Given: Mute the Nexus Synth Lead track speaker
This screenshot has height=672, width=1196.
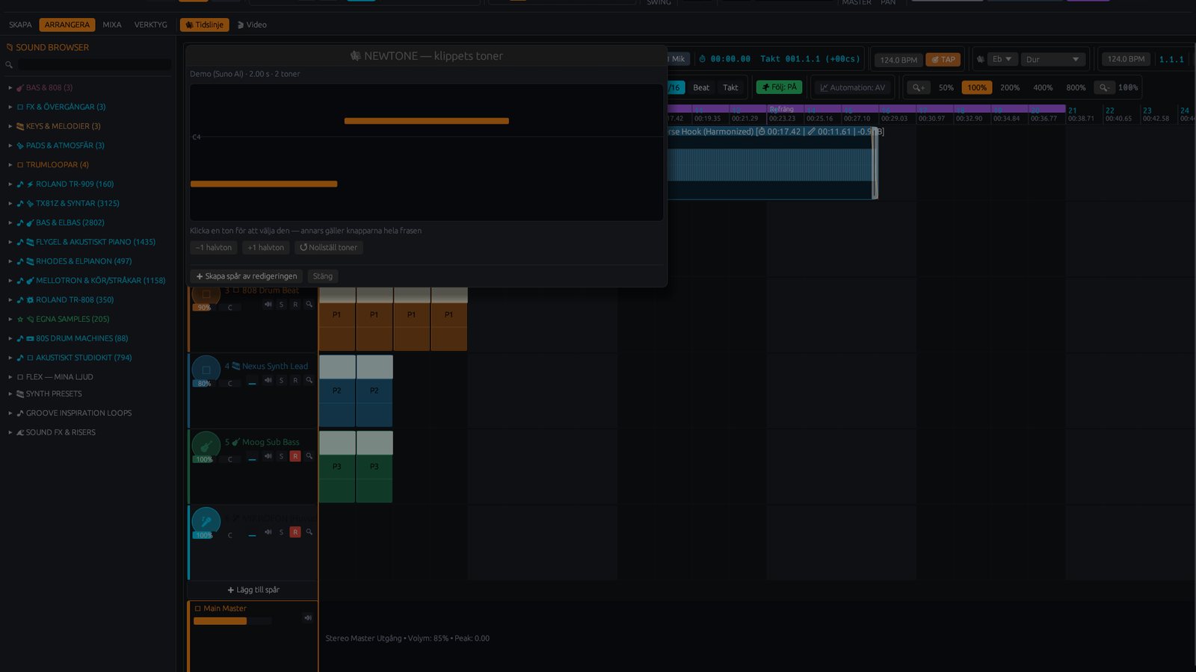Looking at the screenshot, I should (268, 380).
